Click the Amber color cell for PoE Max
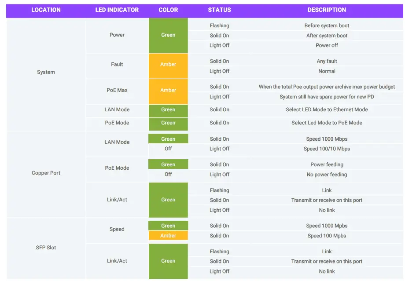This screenshot has height=281, width=405. tap(168, 90)
